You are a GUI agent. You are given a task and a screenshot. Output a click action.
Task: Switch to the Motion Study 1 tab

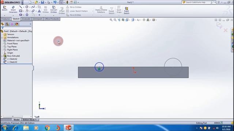pos(30,120)
